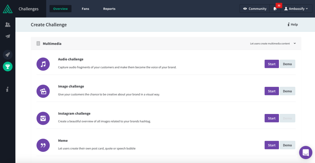Start the Meme challenge
This screenshot has height=163, width=315.
click(x=272, y=145)
